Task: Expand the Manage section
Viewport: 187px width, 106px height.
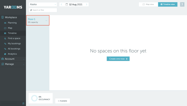Action: (x=13, y=64)
